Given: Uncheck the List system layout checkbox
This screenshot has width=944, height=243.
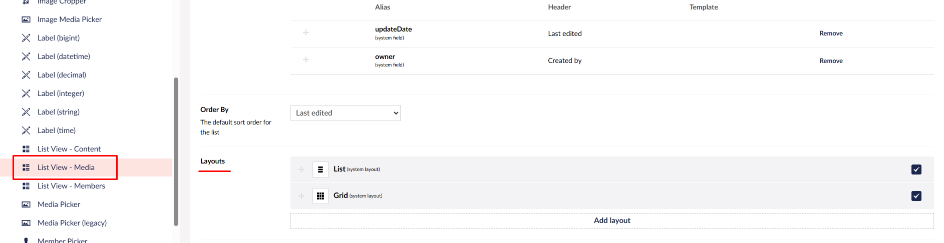Looking at the screenshot, I should point(916,169).
